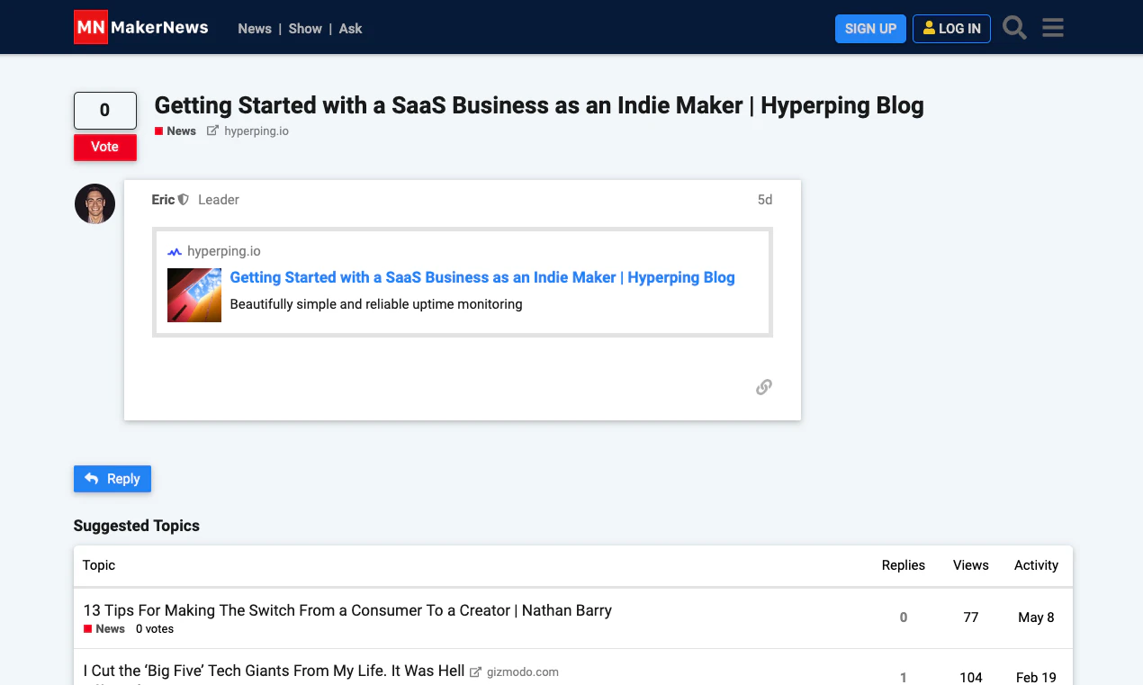This screenshot has height=685, width=1143.
Task: Click the blue Reply button
Action: pos(112,479)
